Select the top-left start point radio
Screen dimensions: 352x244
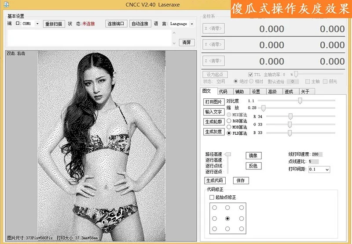pyautogui.click(x=214, y=208)
